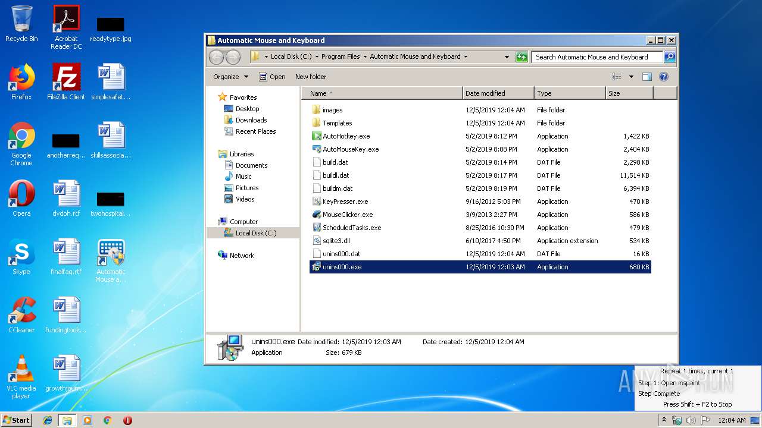Click refresh button beside address bar
Image resolution: width=762 pixels, height=428 pixels.
point(521,57)
